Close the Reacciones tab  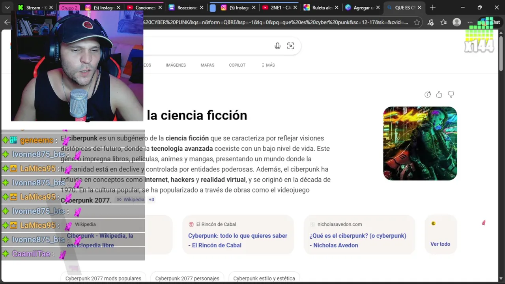click(x=202, y=7)
